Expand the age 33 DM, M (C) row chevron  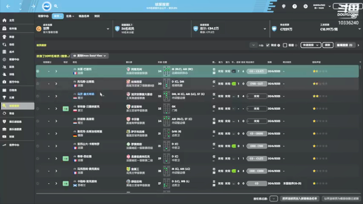pyautogui.click(x=56, y=96)
